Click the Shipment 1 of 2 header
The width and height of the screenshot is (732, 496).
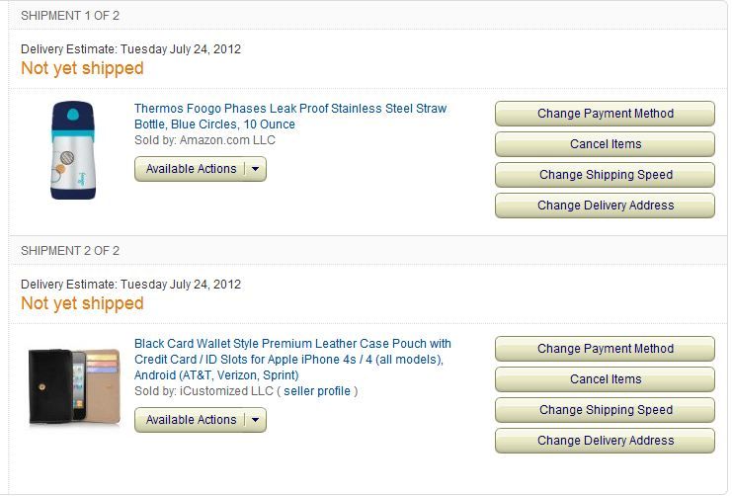point(70,16)
